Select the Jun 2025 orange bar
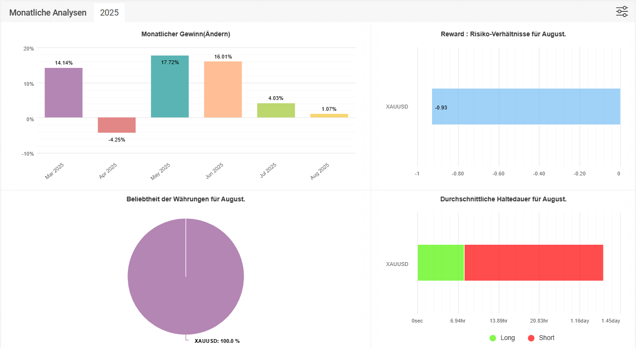Screen dimensions: 636x348 [x=223, y=90]
